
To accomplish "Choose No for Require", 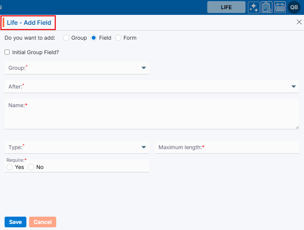I will coord(31,167).
